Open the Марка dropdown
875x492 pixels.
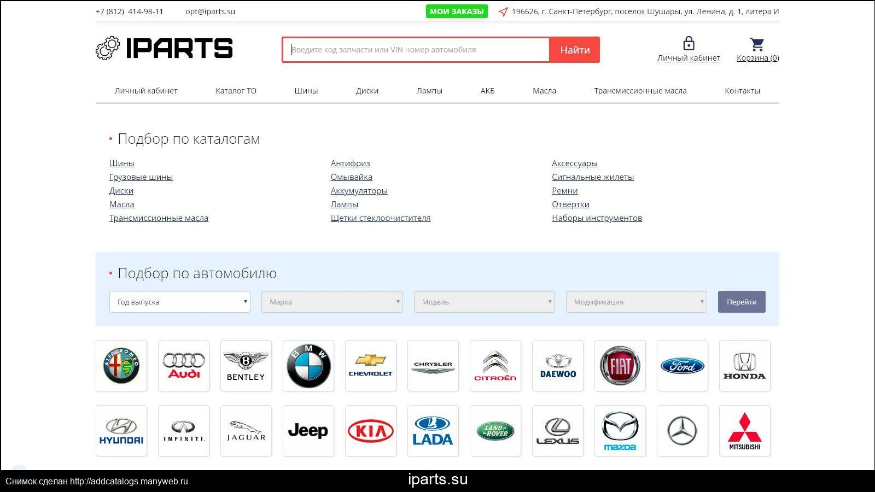click(332, 302)
